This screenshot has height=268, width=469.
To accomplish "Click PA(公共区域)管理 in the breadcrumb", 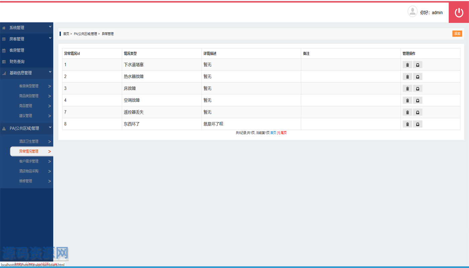I will 85,34.
